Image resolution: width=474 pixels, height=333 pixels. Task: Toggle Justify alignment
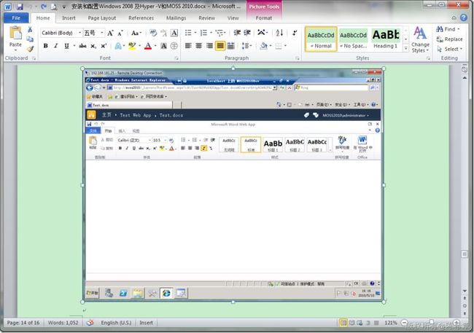[220, 46]
